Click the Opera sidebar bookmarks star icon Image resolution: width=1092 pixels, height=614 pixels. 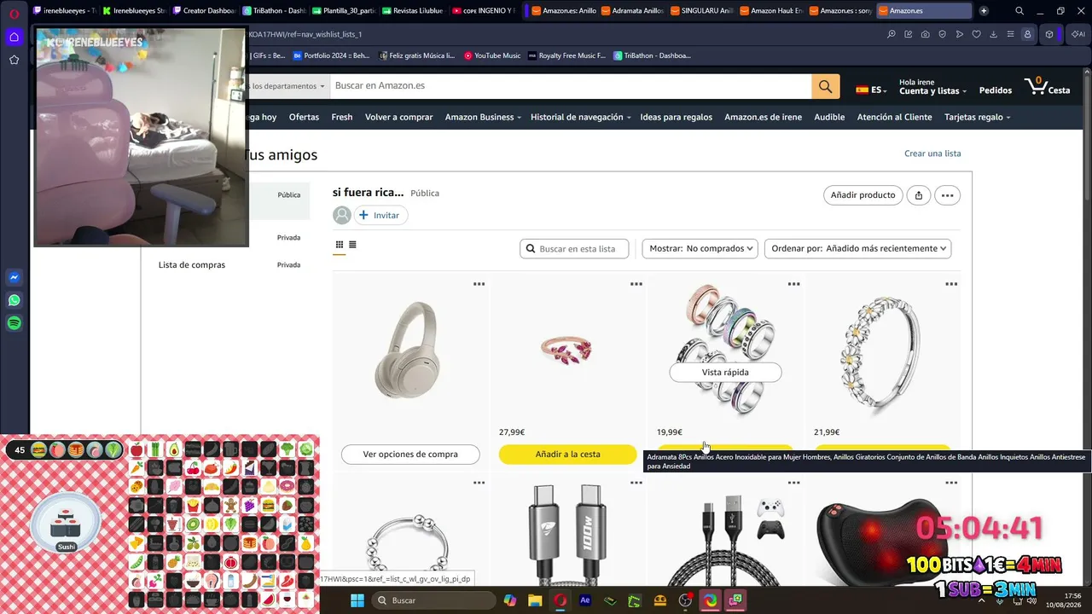point(14,60)
